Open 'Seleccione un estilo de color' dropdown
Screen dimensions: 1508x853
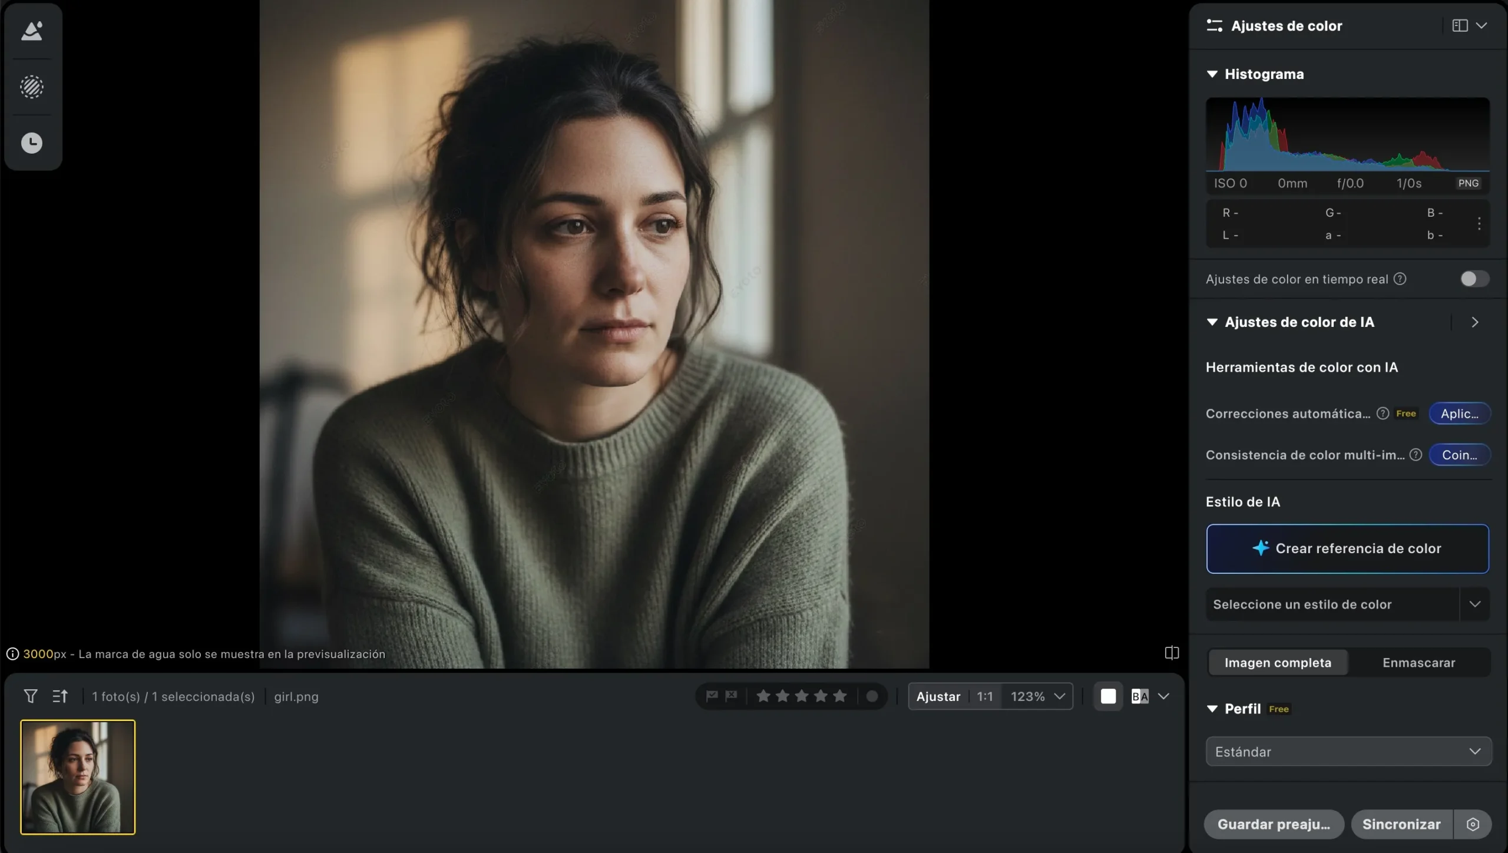tap(1348, 604)
